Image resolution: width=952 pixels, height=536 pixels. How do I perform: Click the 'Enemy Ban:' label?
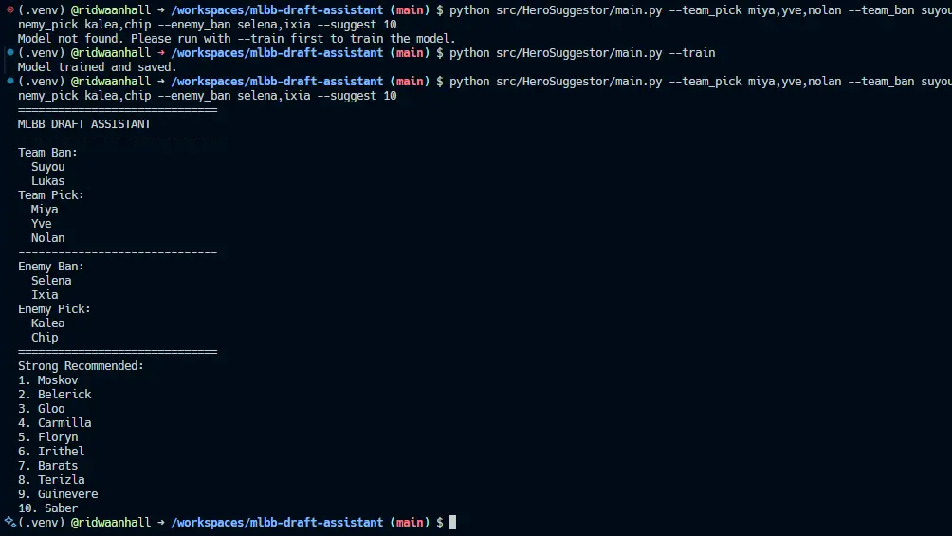(x=51, y=267)
